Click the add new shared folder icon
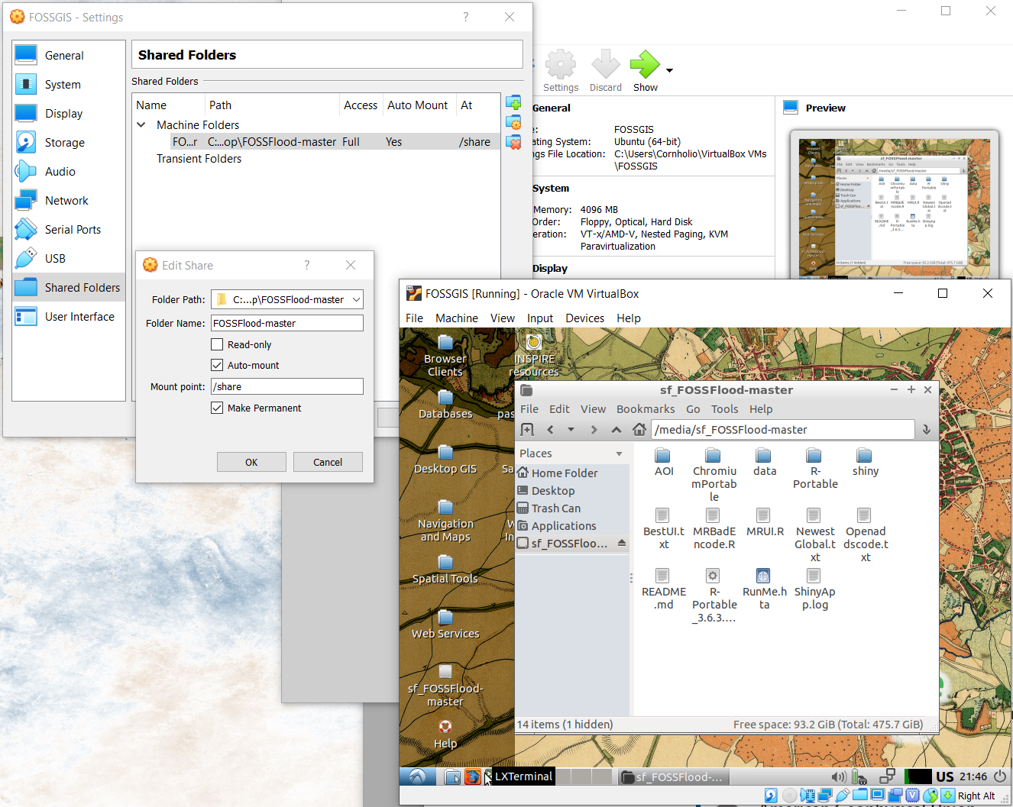Screen dimensions: 1013x807 [513, 103]
